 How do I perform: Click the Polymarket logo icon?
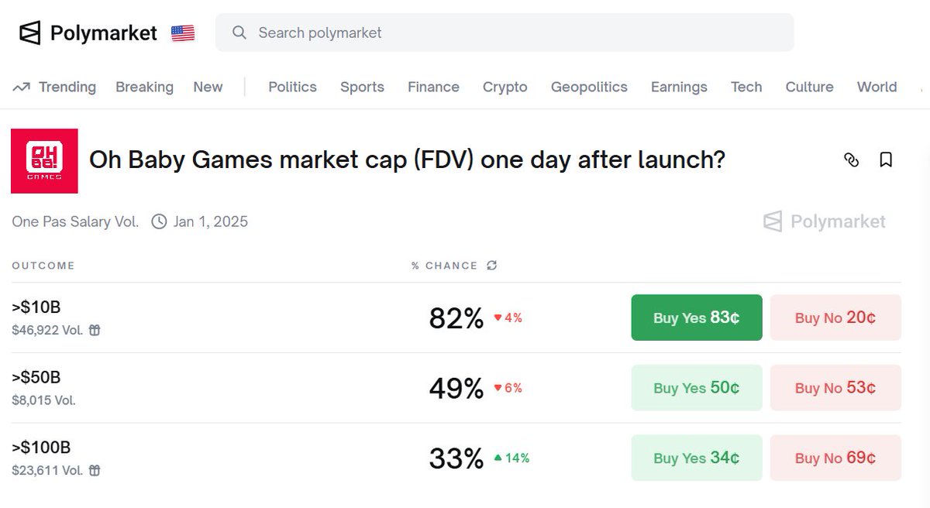(29, 33)
